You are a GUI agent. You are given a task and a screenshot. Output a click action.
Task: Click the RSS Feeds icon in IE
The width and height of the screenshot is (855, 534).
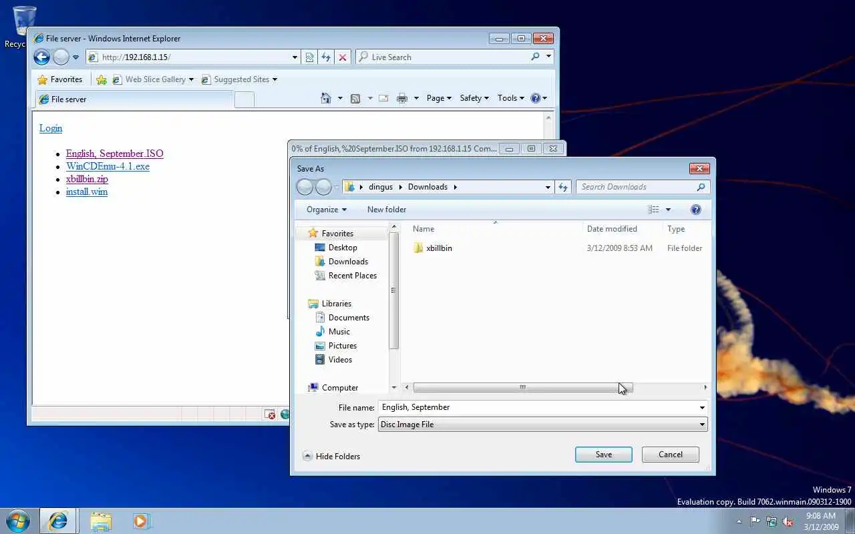(x=355, y=98)
